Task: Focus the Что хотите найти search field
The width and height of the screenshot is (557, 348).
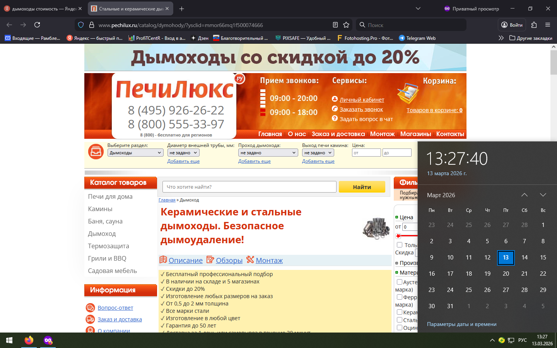Action: [249, 187]
